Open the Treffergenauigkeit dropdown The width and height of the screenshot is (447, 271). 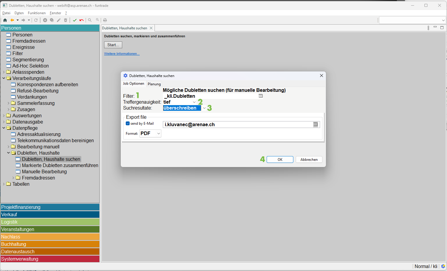tap(194, 102)
